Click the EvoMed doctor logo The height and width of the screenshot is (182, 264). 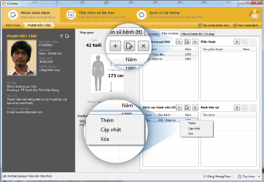point(254,15)
